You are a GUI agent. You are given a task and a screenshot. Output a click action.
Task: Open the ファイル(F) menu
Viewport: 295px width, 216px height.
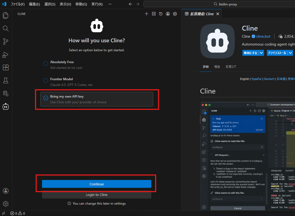tap(18, 4)
